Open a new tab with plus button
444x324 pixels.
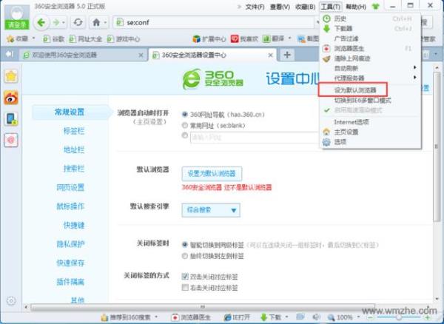point(287,55)
